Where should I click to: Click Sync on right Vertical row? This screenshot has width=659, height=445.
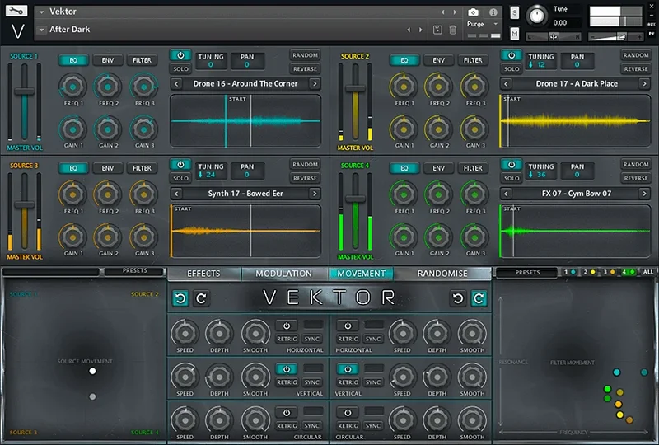pos(373,382)
